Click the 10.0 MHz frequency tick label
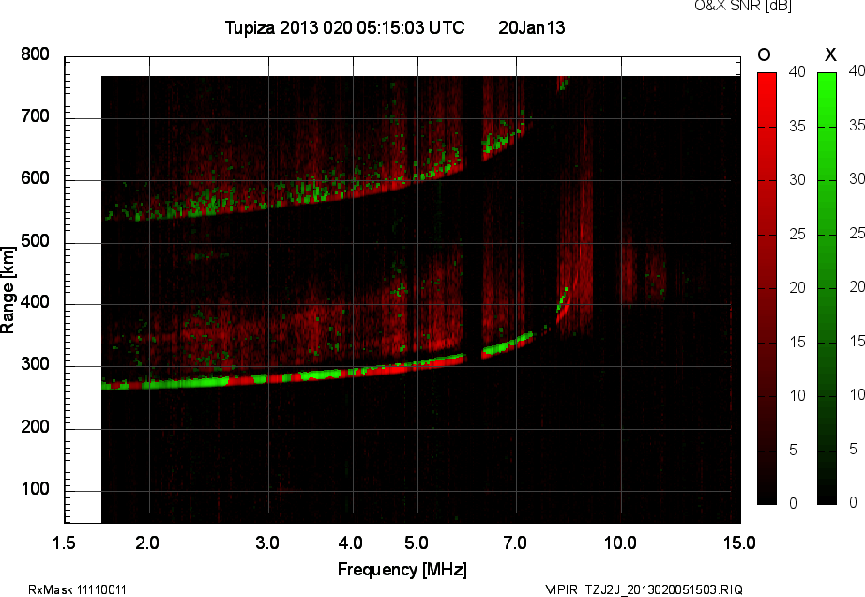This screenshot has width=865, height=597. coord(620,543)
